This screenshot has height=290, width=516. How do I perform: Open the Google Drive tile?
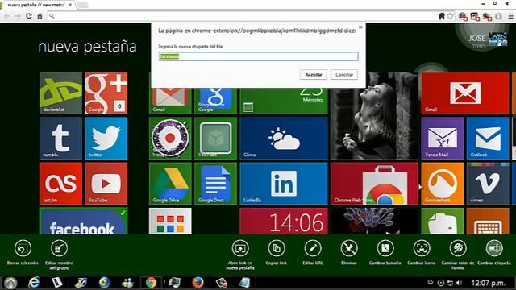(170, 184)
